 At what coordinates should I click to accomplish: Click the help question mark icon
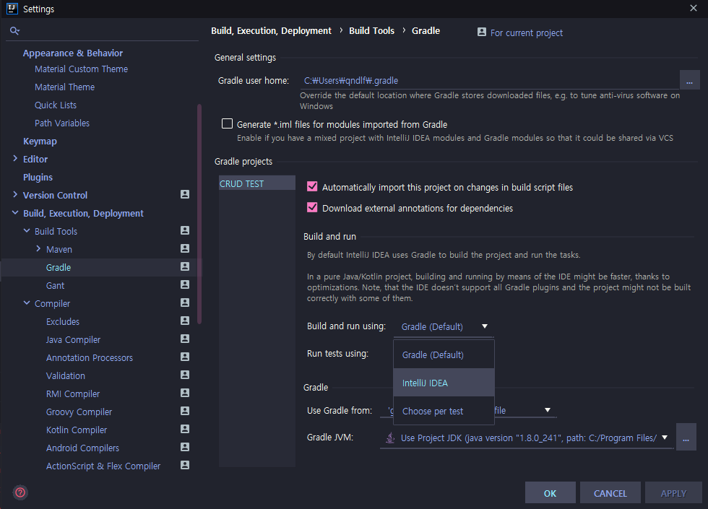[x=20, y=492]
